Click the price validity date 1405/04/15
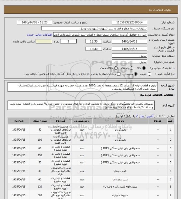181x199 pixels. point(130,49)
